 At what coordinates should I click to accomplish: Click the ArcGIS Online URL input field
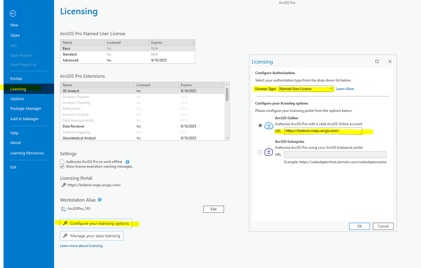(323, 131)
